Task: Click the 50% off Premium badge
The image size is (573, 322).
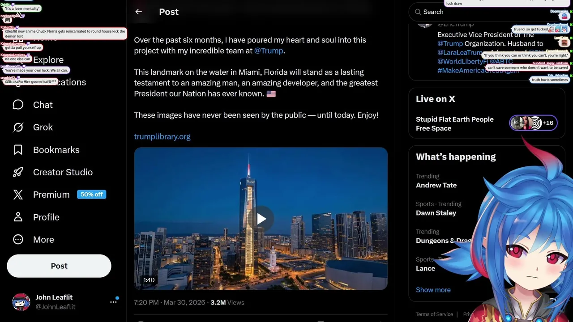Action: [92, 195]
